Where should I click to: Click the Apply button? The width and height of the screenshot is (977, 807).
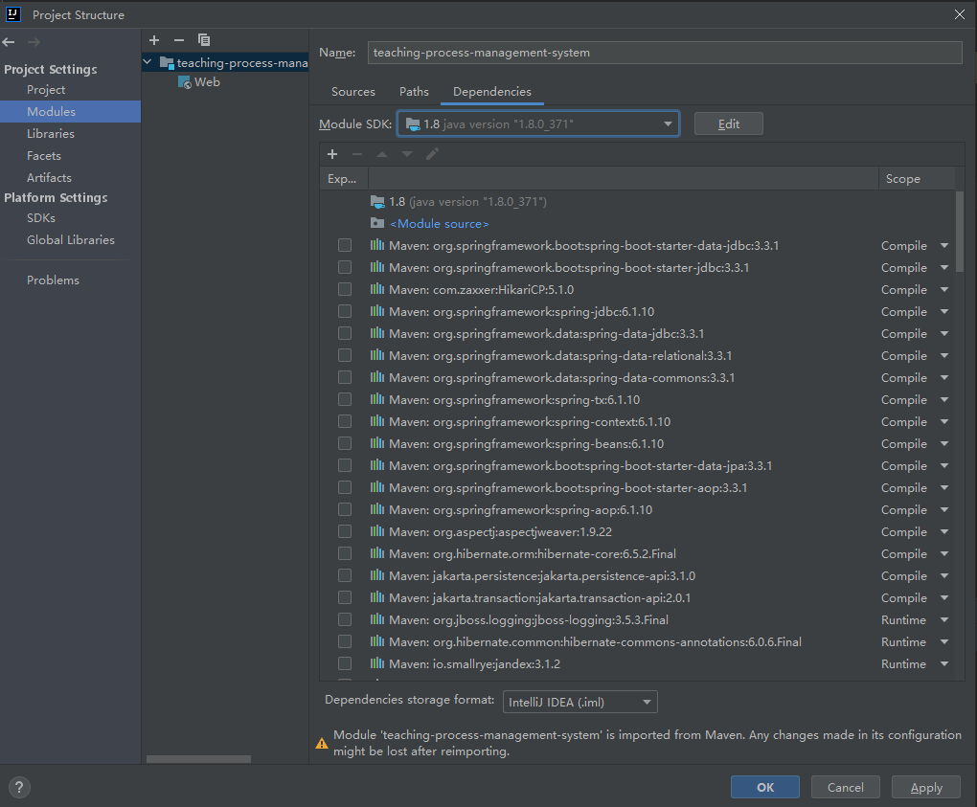click(926, 787)
